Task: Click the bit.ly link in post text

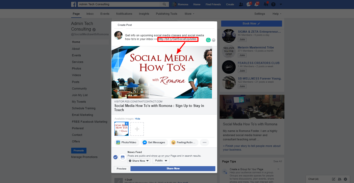Action: [178, 39]
